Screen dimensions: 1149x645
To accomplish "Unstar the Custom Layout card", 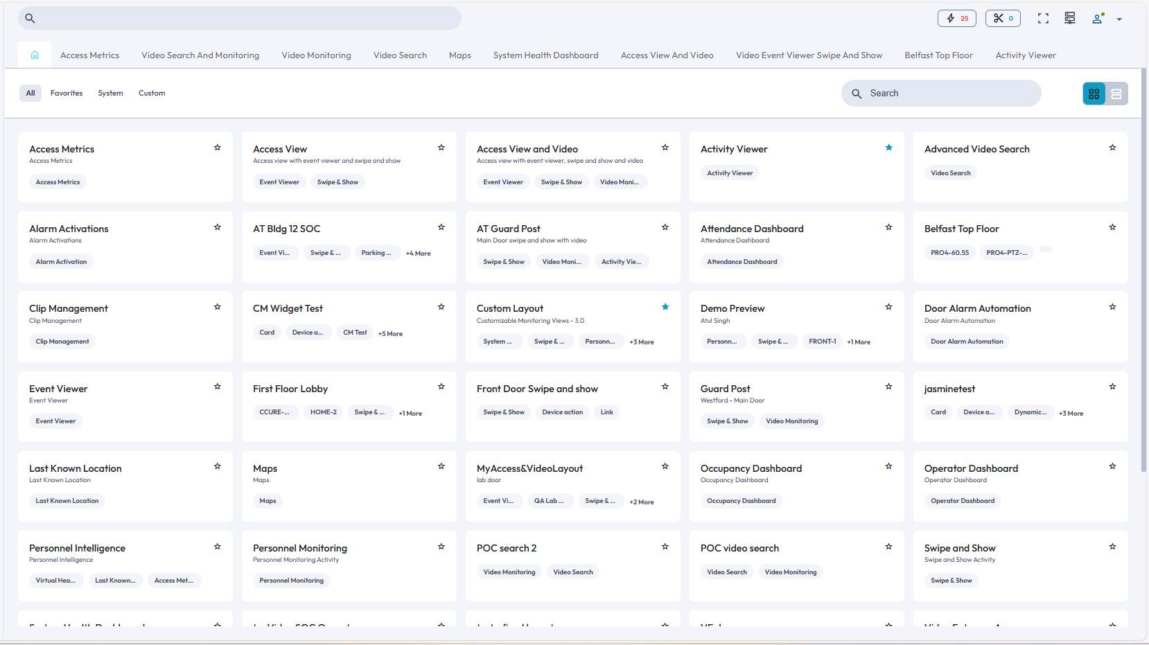I will point(665,306).
